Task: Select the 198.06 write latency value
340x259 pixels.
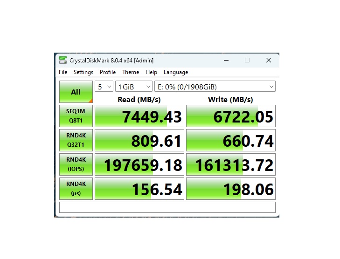Action: click(x=231, y=189)
